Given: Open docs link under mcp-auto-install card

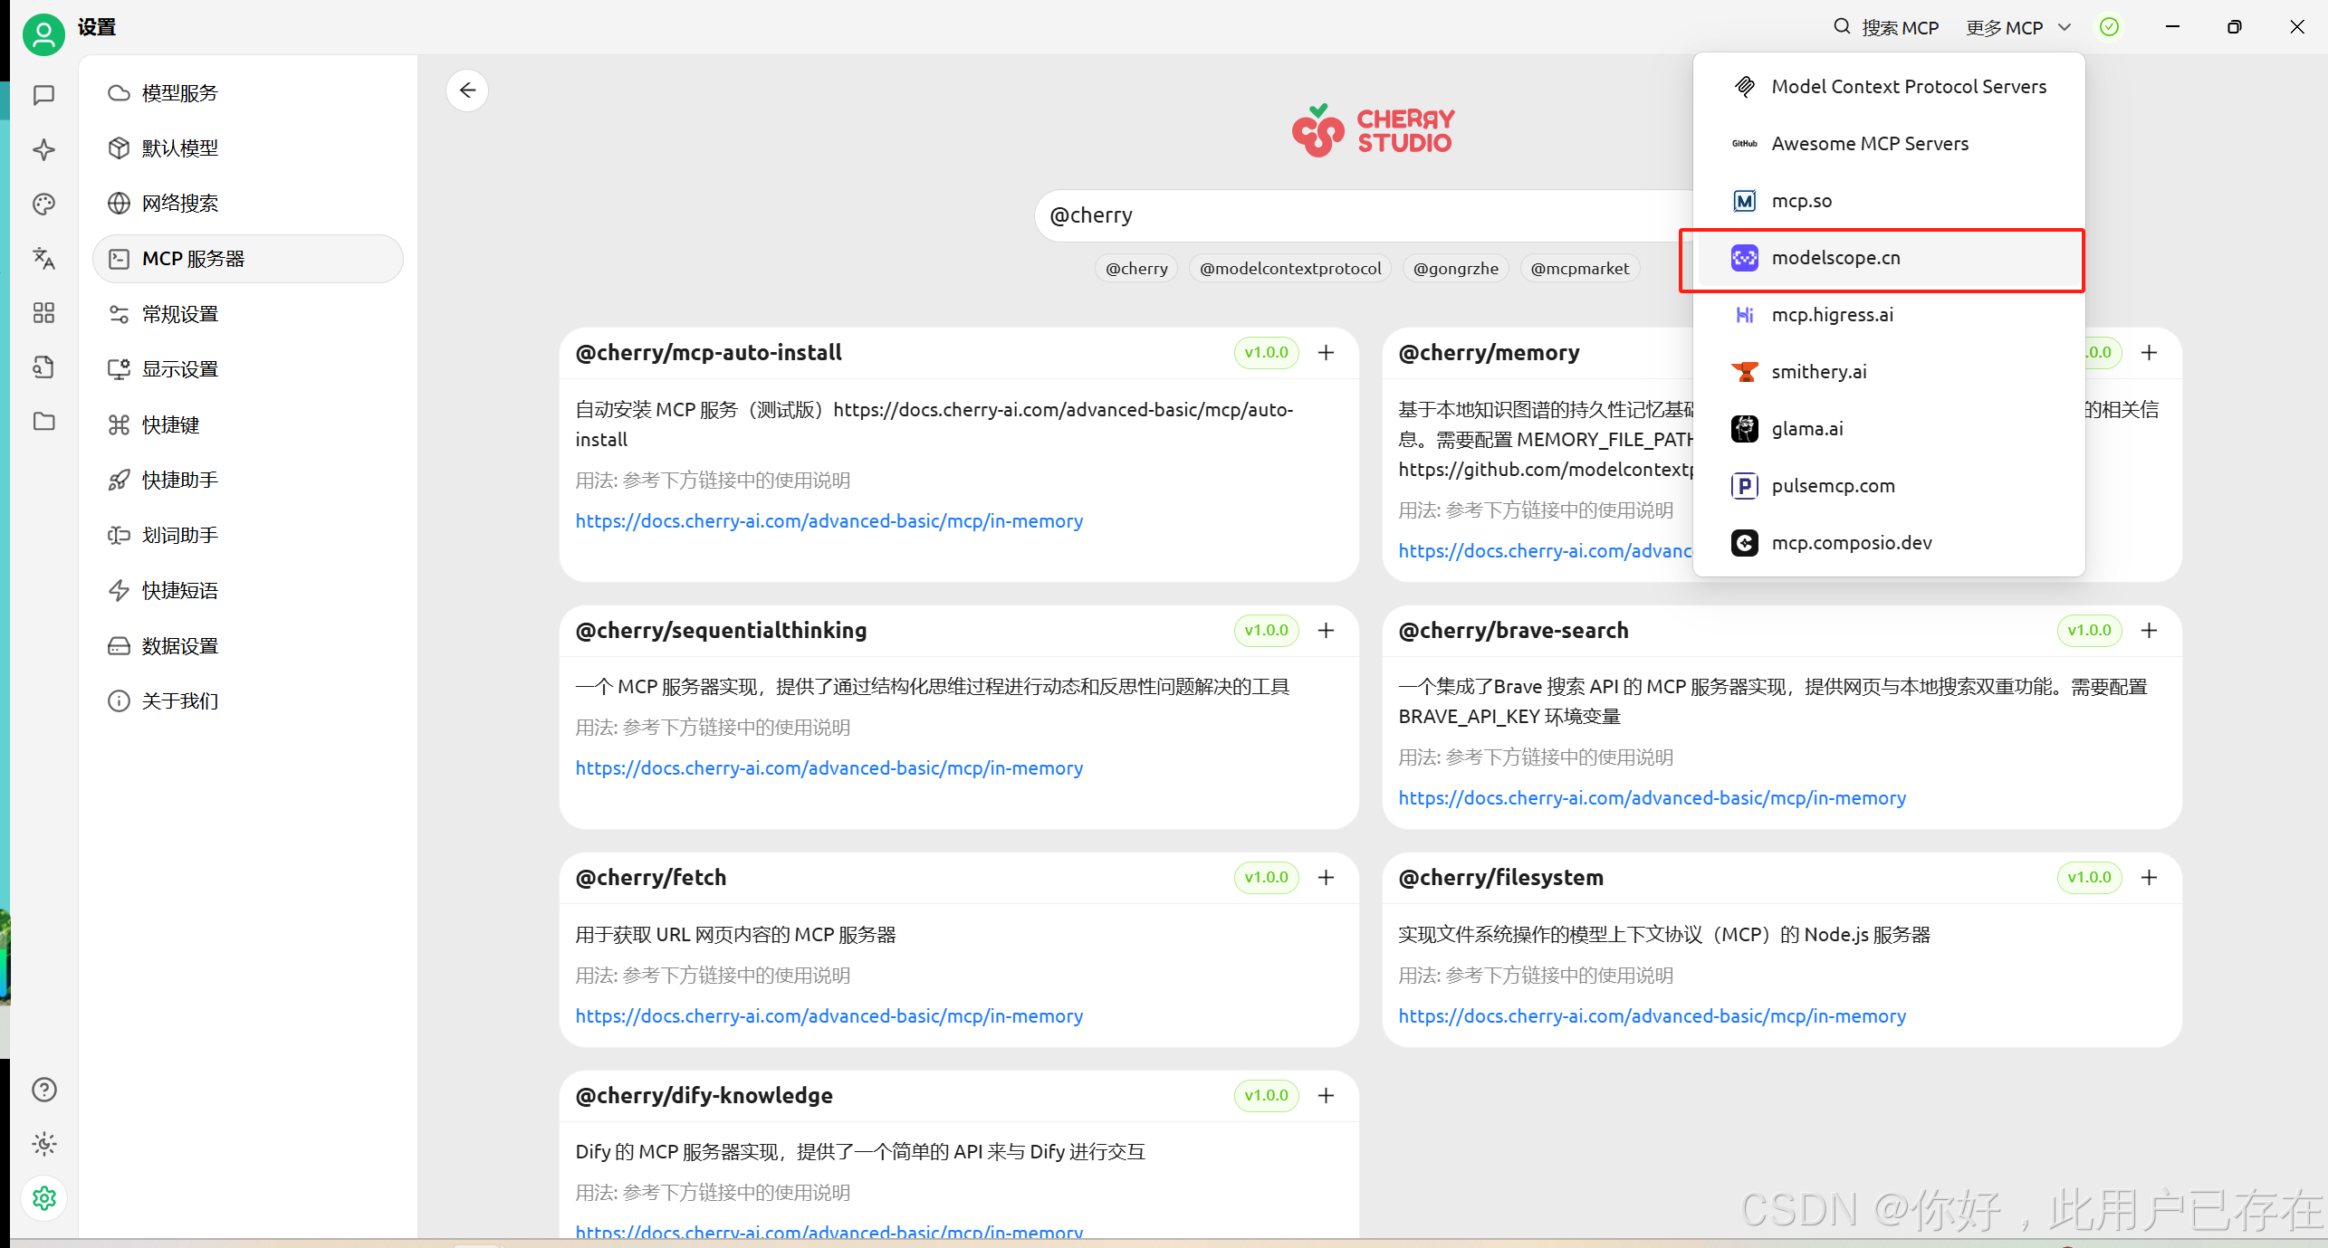Looking at the screenshot, I should [829, 520].
